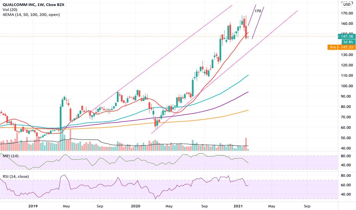The image size is (356, 210).
Task: Click the 2021 label on time axis
Action: [x=238, y=206]
